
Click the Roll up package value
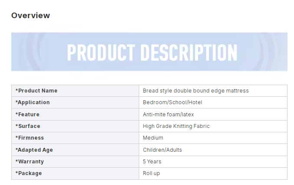(151, 173)
